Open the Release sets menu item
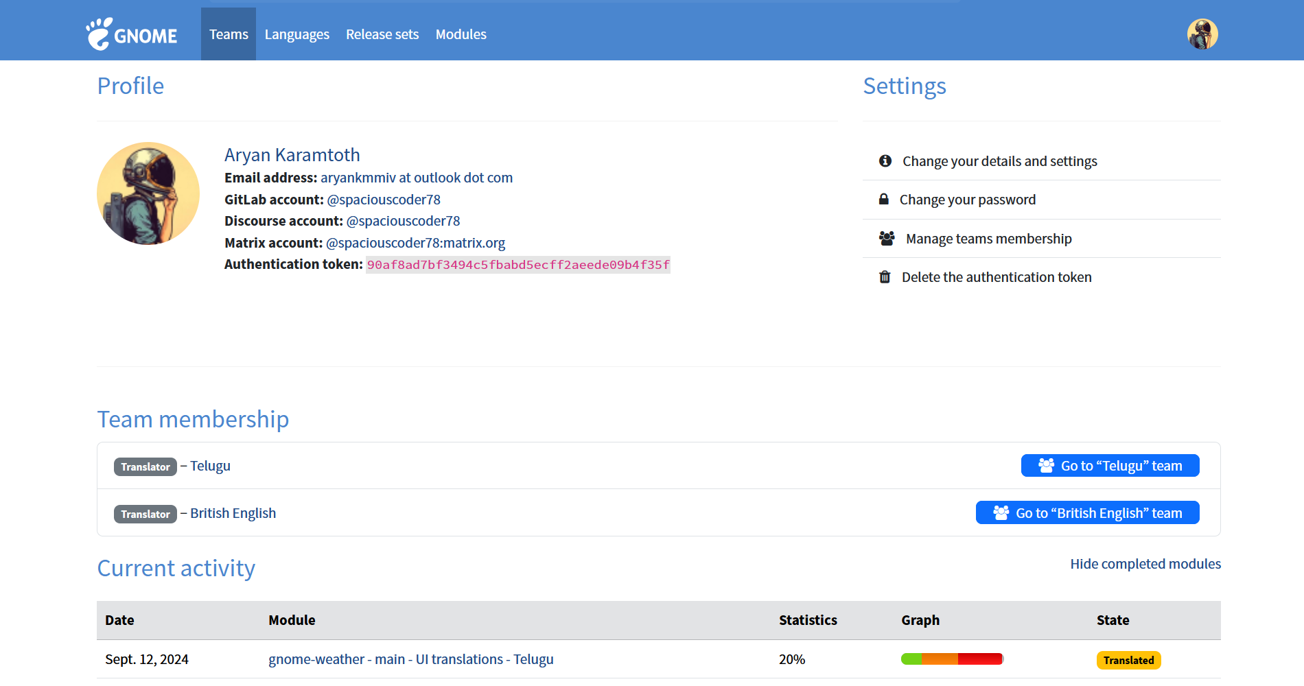Image resolution: width=1304 pixels, height=686 pixels. click(382, 34)
